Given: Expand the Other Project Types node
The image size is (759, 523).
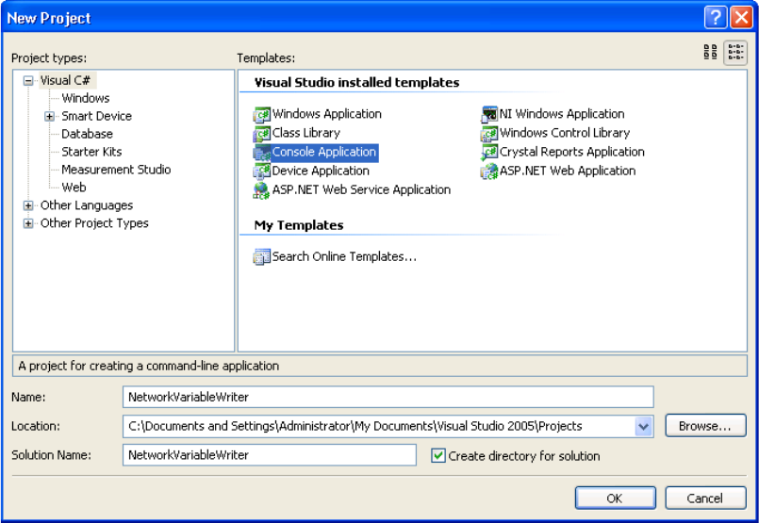Looking at the screenshot, I should [28, 223].
